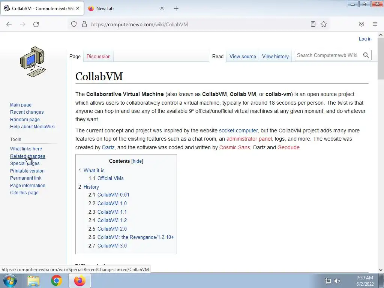Save page to Pocket icon
Image resolution: width=384 pixels, height=288 pixels.
click(361, 24)
